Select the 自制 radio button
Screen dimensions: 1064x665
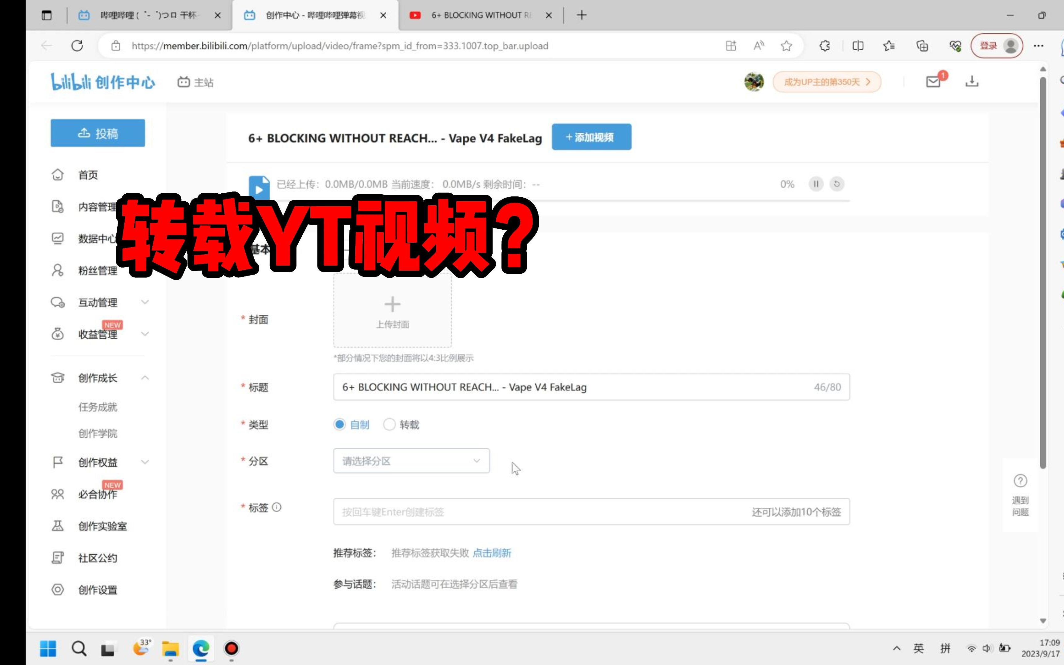339,425
